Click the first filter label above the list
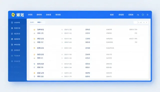The width and height of the screenshot is (160, 92). click(x=32, y=22)
